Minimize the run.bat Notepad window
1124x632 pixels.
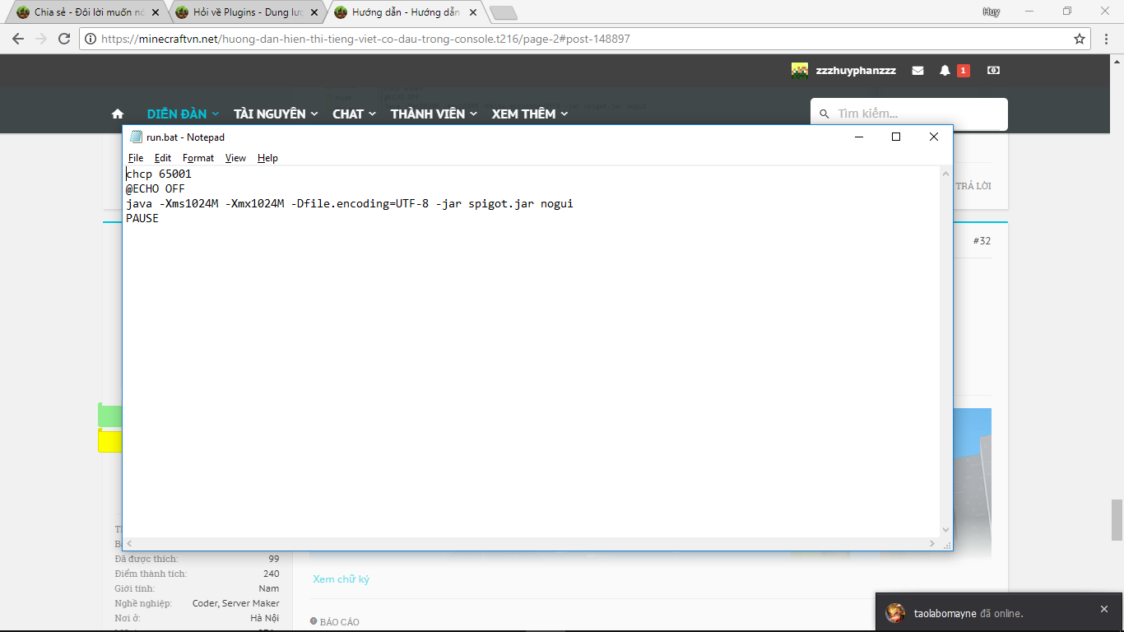point(858,137)
